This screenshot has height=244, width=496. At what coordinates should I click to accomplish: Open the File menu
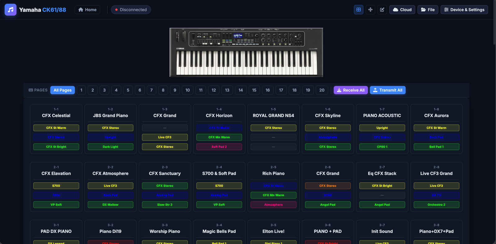pyautogui.click(x=428, y=10)
